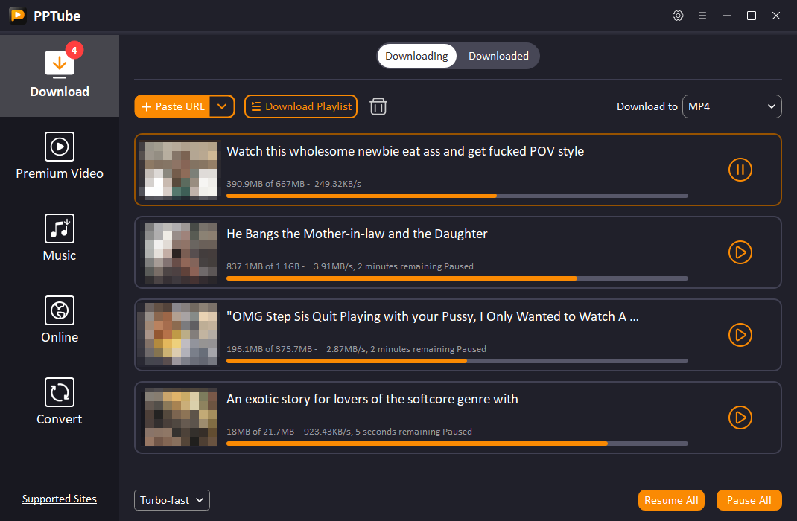Viewport: 797px width, 521px height.
Task: Open the MP4 output format dropdown
Action: pos(731,106)
